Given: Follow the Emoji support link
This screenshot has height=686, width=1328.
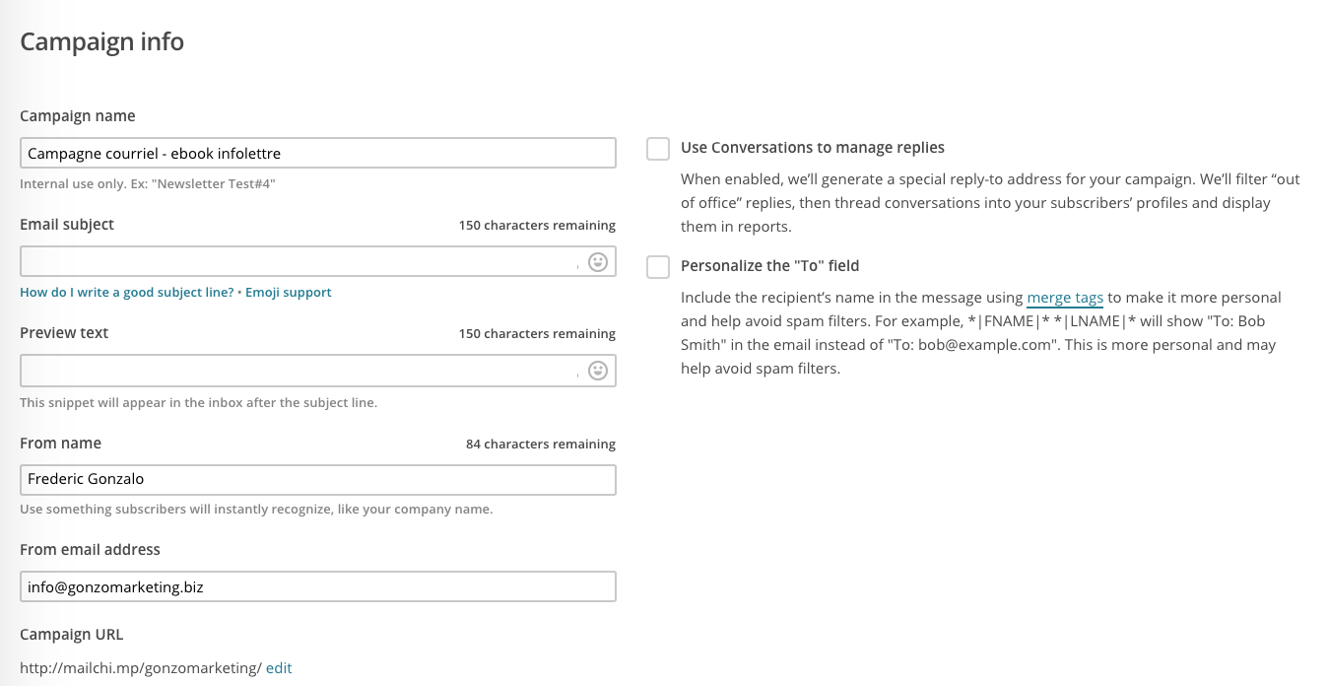Looking at the screenshot, I should [x=289, y=293].
